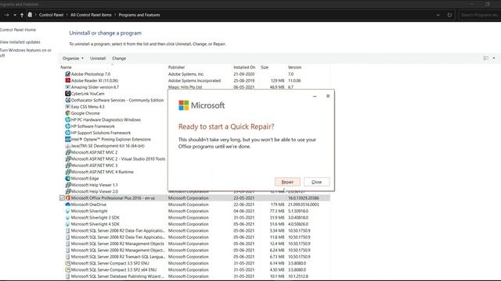Viewport: 501px width, 281px height.
Task: Click Close in the Quick Repair dialog
Action: point(316,182)
